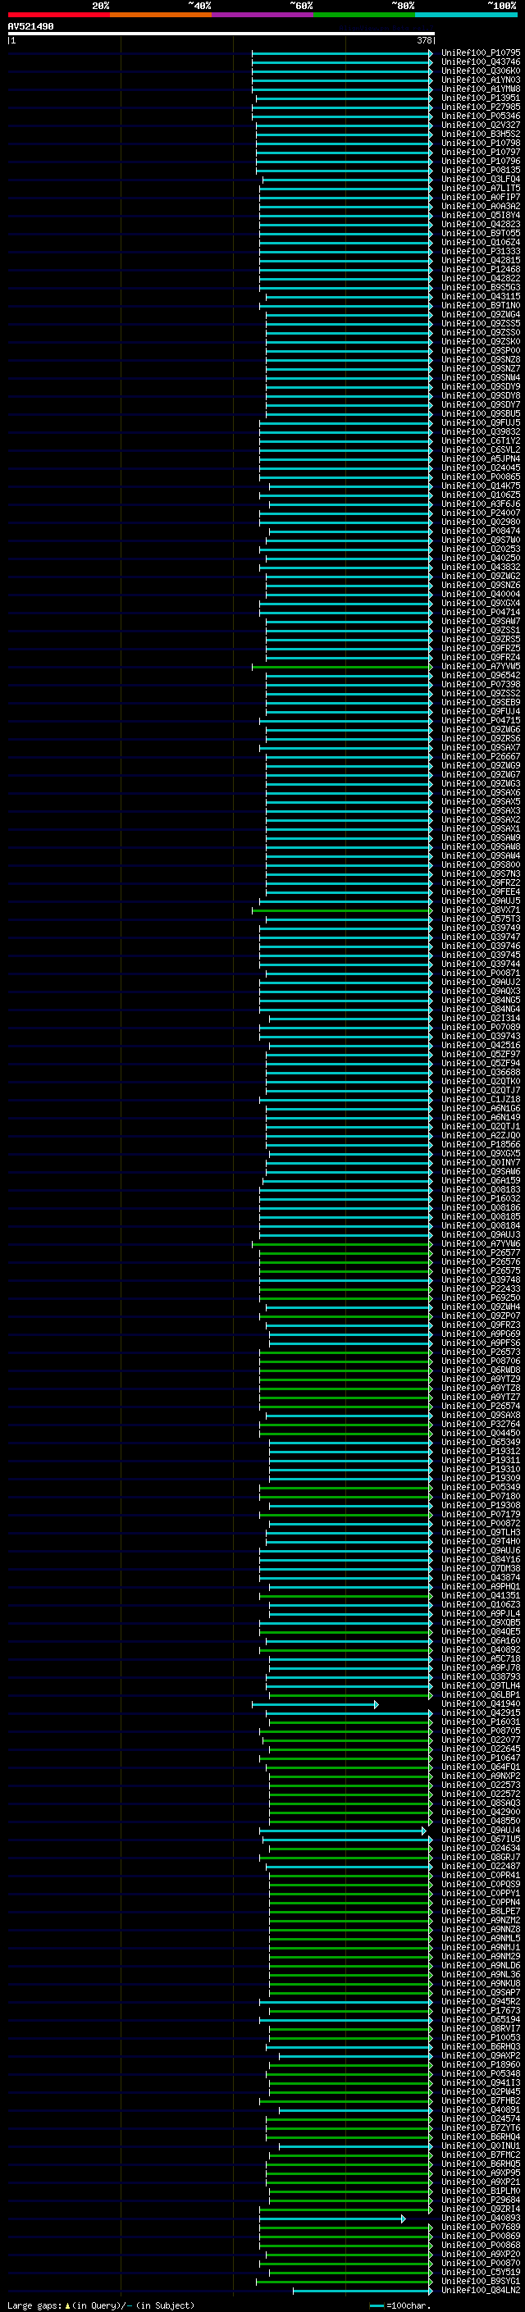Viewport: 525px width, 2312px height.
Task: Select the UniRef100_A9PHQ1 entry
Action: tap(481, 1586)
